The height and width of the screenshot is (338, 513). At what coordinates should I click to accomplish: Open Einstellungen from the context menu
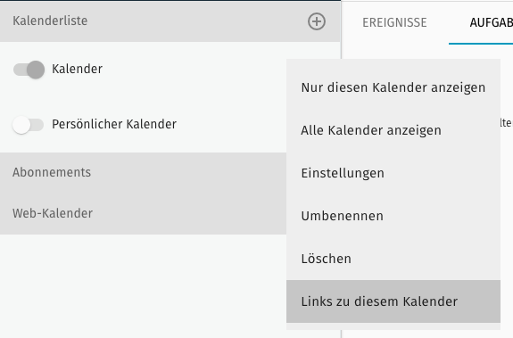[393, 173]
